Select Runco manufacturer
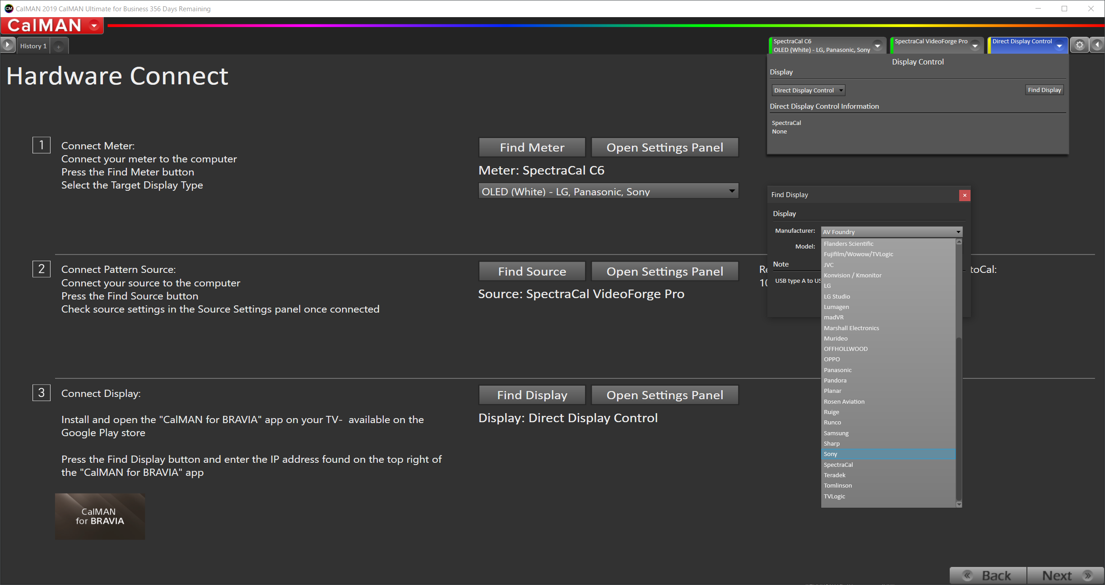The height and width of the screenshot is (585, 1105). [x=888, y=422]
